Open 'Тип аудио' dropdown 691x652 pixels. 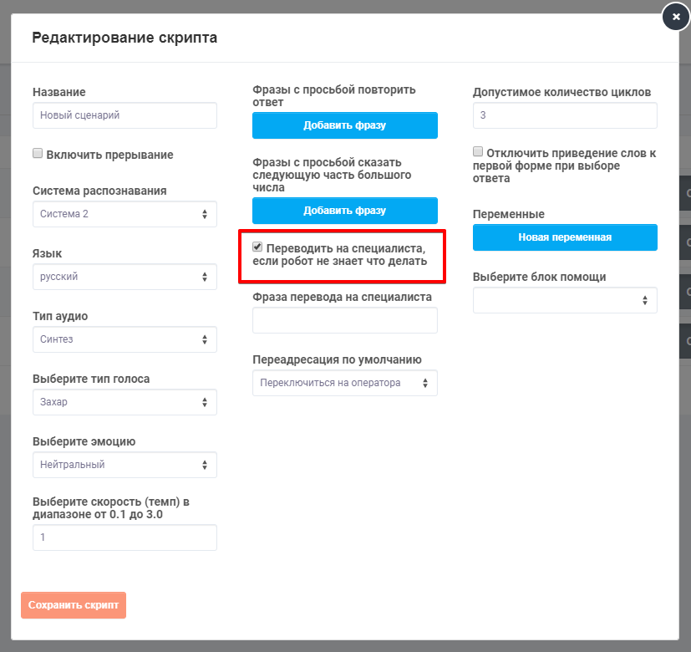(124, 339)
